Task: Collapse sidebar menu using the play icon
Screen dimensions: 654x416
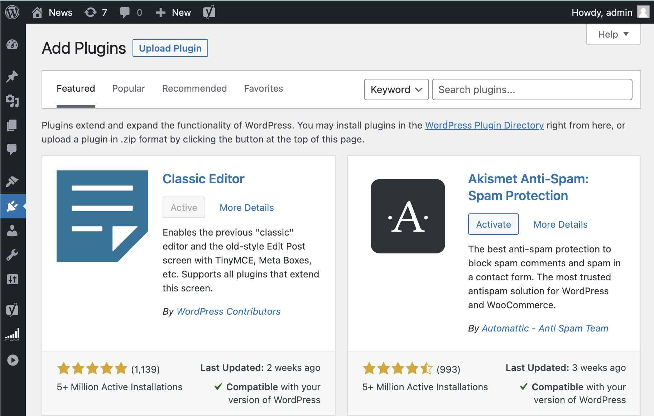Action: [13, 360]
